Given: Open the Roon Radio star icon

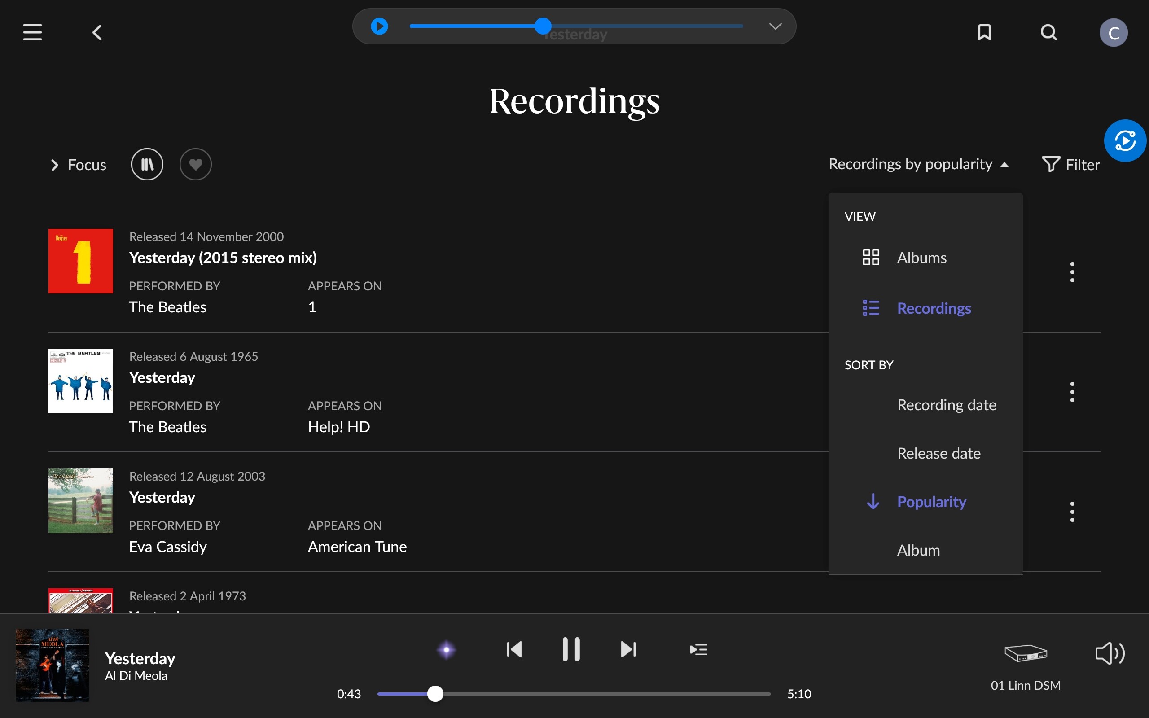Looking at the screenshot, I should tap(446, 649).
